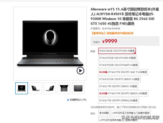Select fifth thumbnail showing laptop lid
This screenshot has width=163, height=123.
click(x=78, y=88)
